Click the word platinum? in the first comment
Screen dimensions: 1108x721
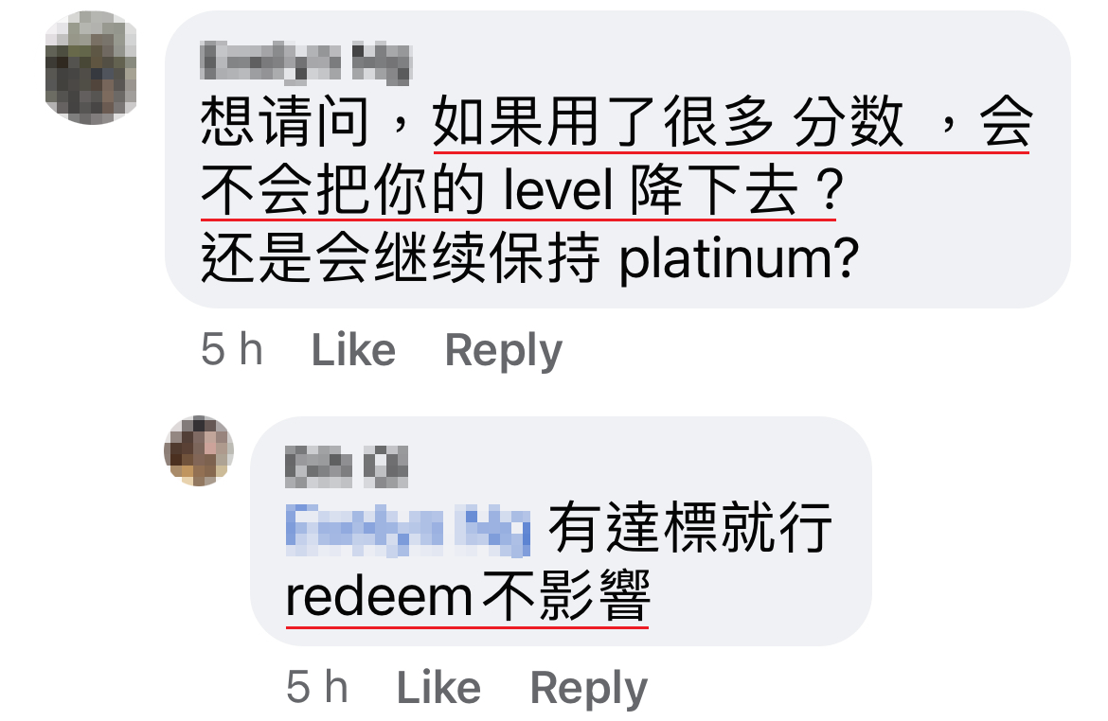tap(739, 258)
